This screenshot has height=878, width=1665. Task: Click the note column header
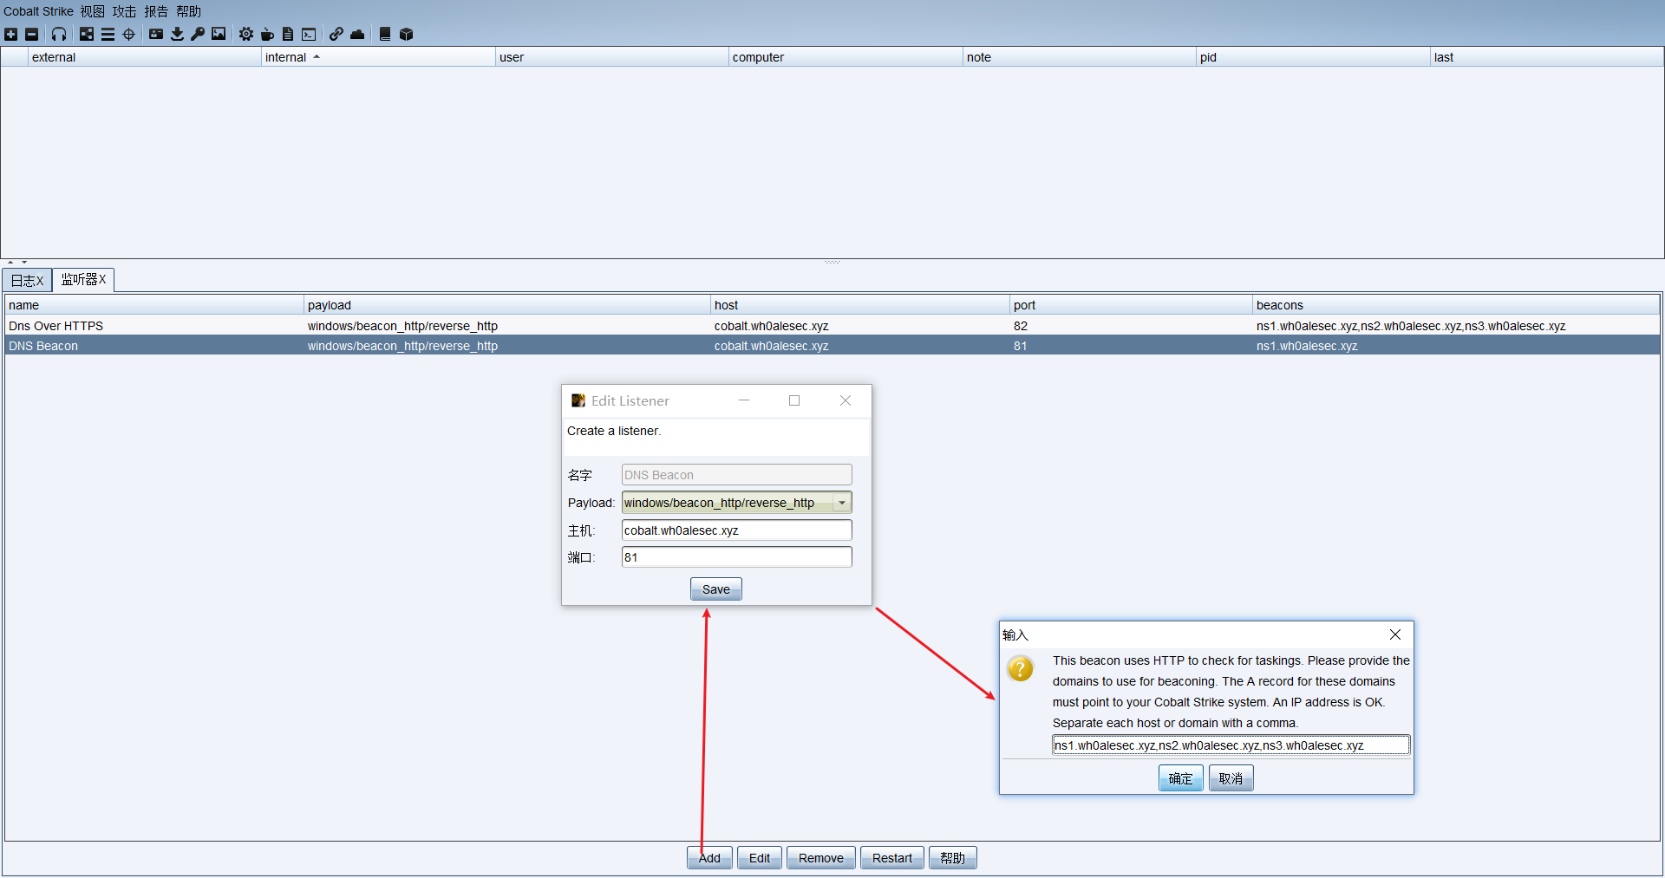(1080, 57)
